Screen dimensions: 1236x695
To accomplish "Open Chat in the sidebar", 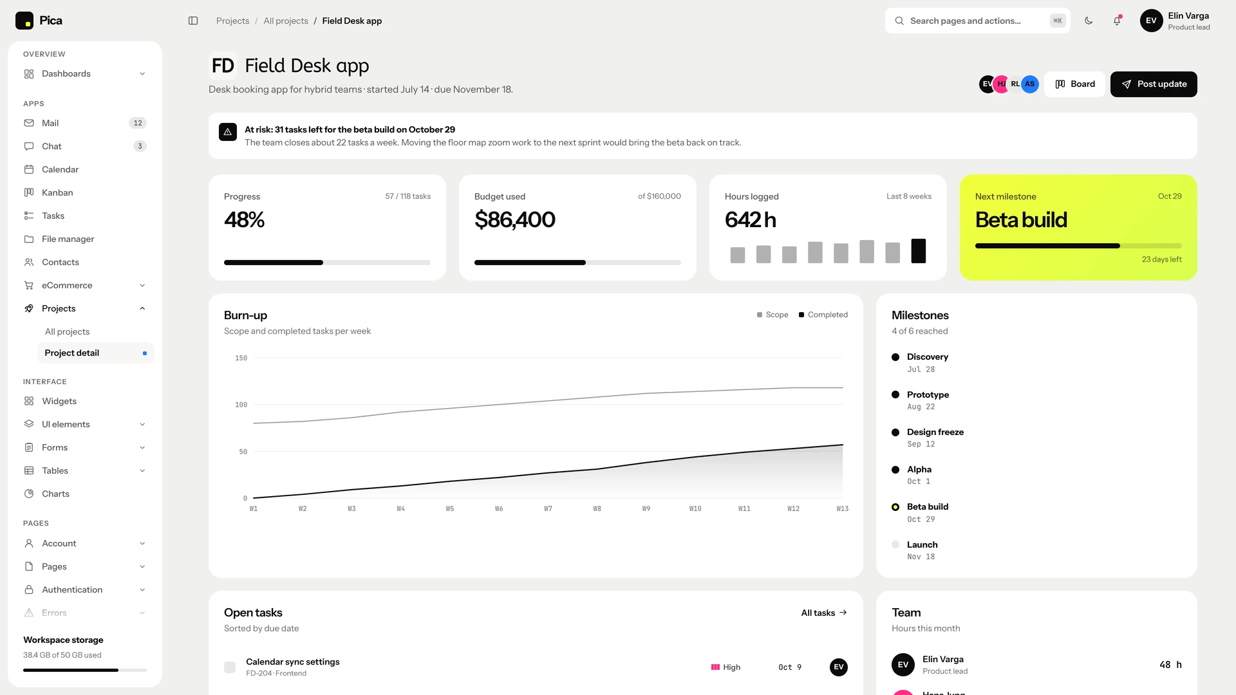I will (x=85, y=146).
